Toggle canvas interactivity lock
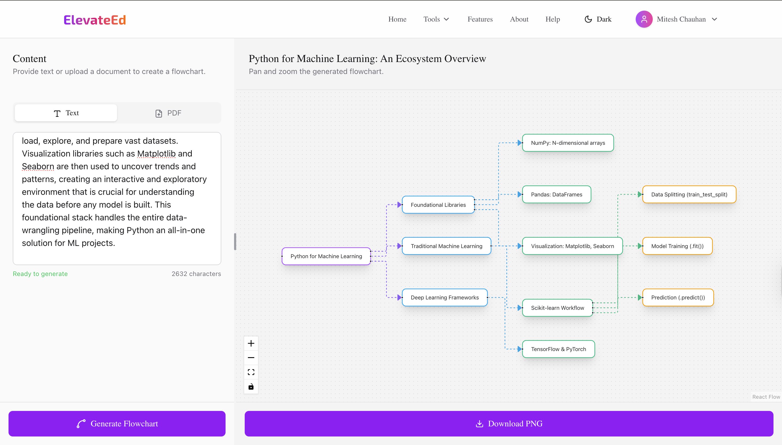Viewport: 782px width, 445px height. [251, 387]
